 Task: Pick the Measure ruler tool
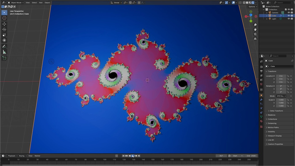coord(4,52)
